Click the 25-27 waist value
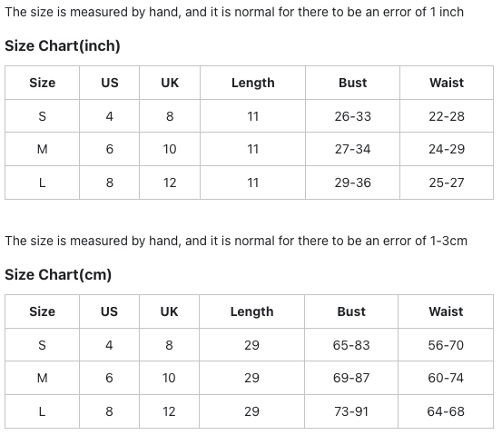502x435 pixels. coord(447,183)
